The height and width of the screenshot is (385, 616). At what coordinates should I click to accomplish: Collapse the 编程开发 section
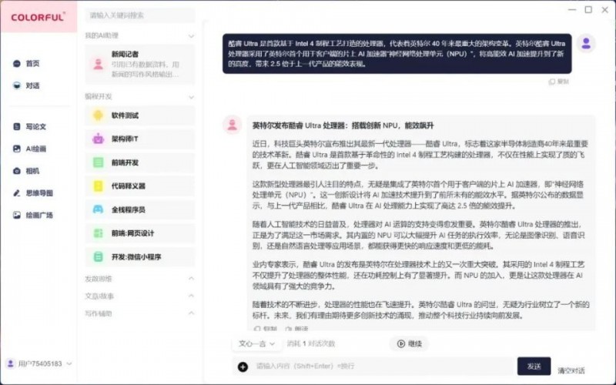coord(191,96)
